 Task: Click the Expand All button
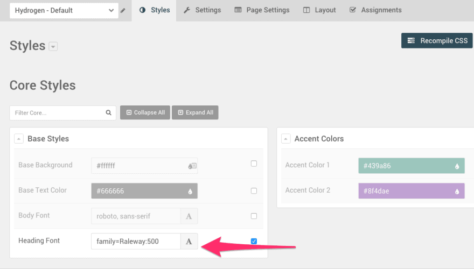click(x=196, y=112)
